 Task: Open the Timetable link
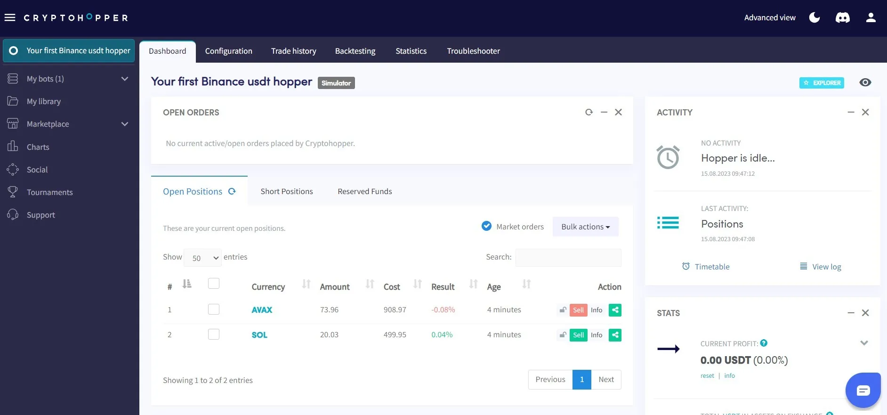706,267
